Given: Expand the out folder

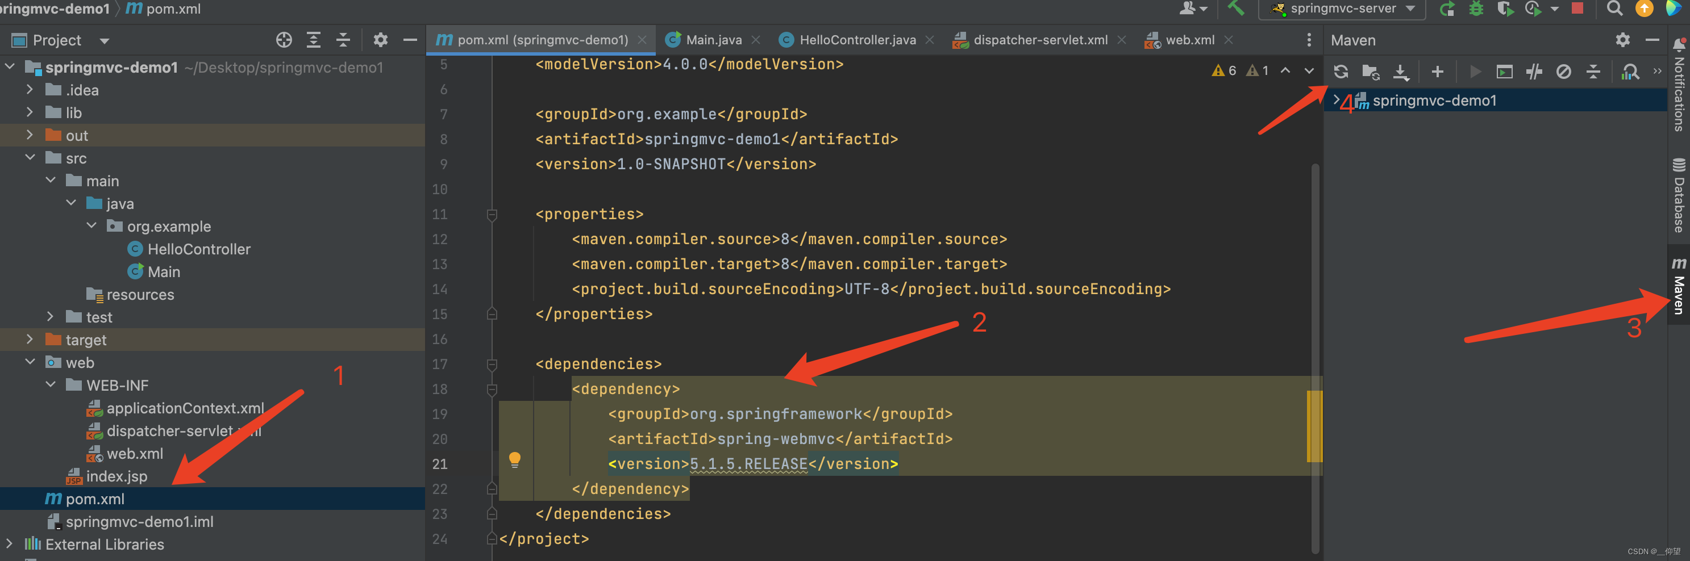Looking at the screenshot, I should pos(30,135).
